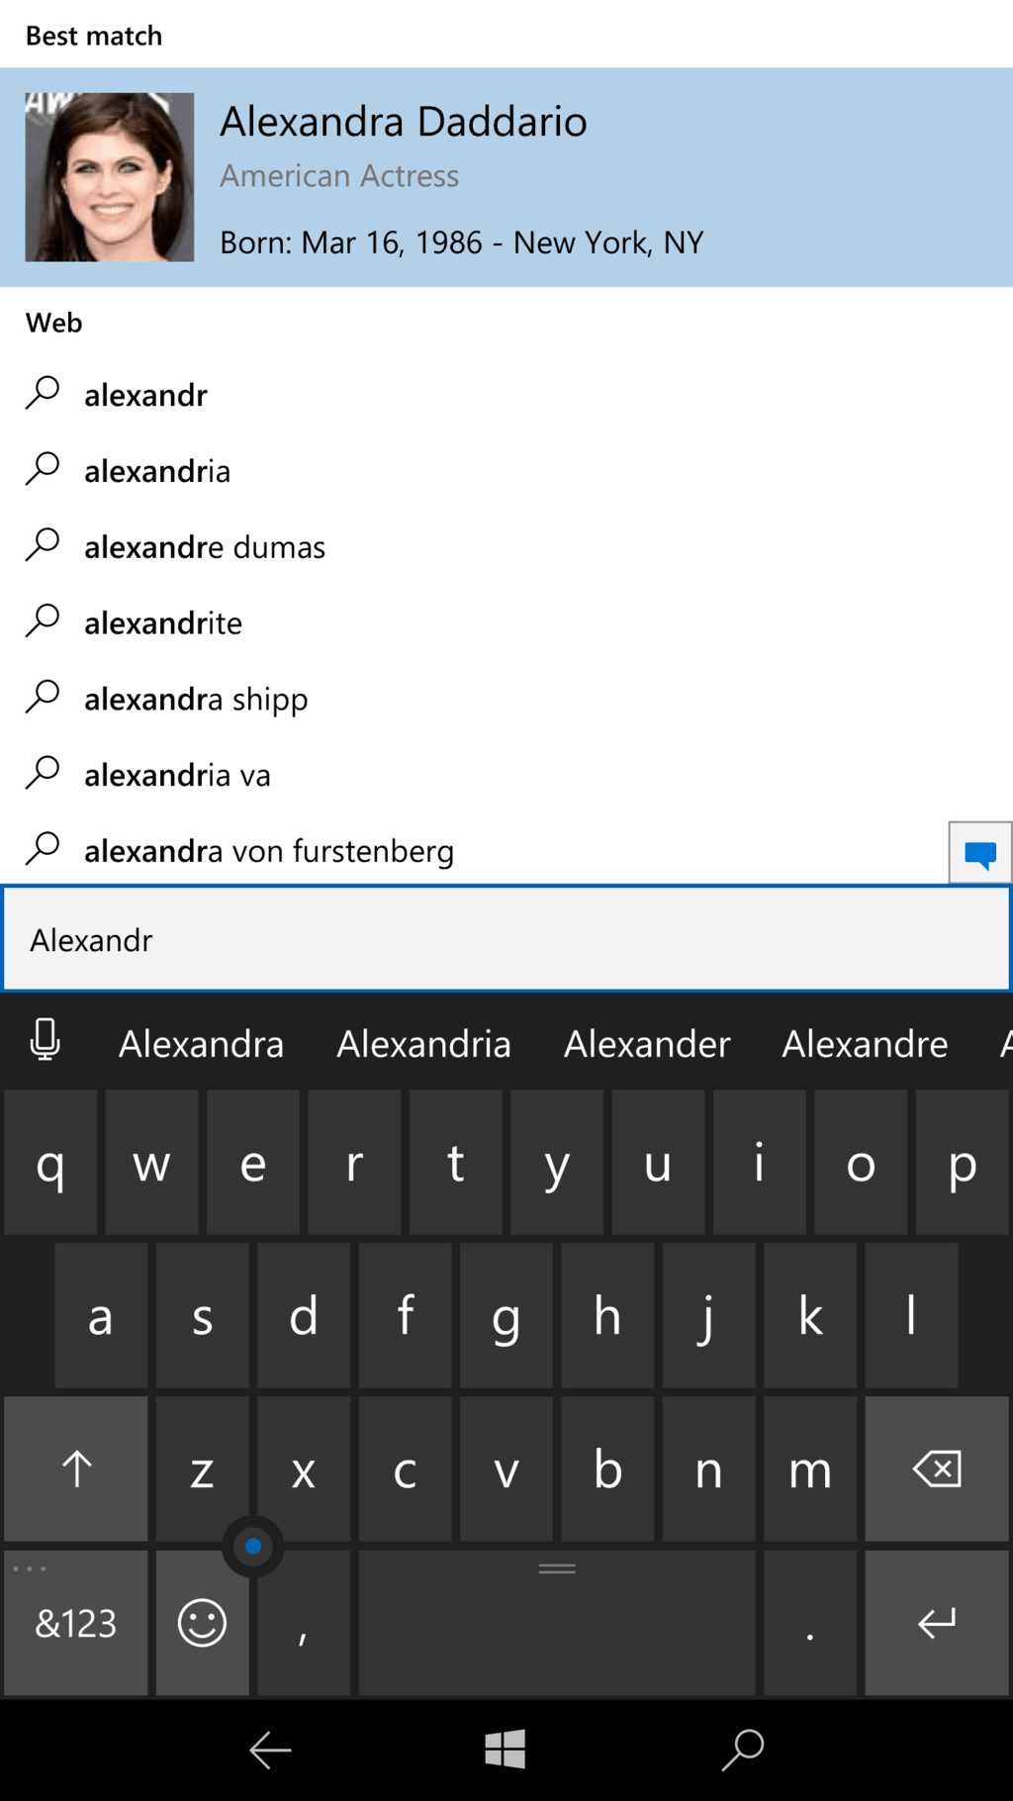Tap the blue feedback chat icon
The height and width of the screenshot is (1801, 1013).
click(x=979, y=853)
